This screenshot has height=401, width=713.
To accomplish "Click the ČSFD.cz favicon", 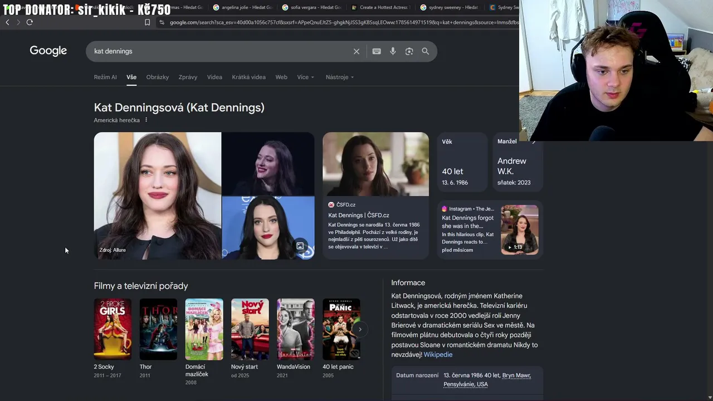I will click(x=331, y=205).
